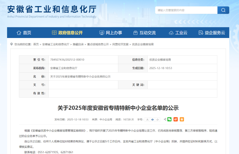The width and height of the screenshot is (239, 154).
Task: Click the 工业云 cloud icon
Action: pyautogui.click(x=171, y=33)
